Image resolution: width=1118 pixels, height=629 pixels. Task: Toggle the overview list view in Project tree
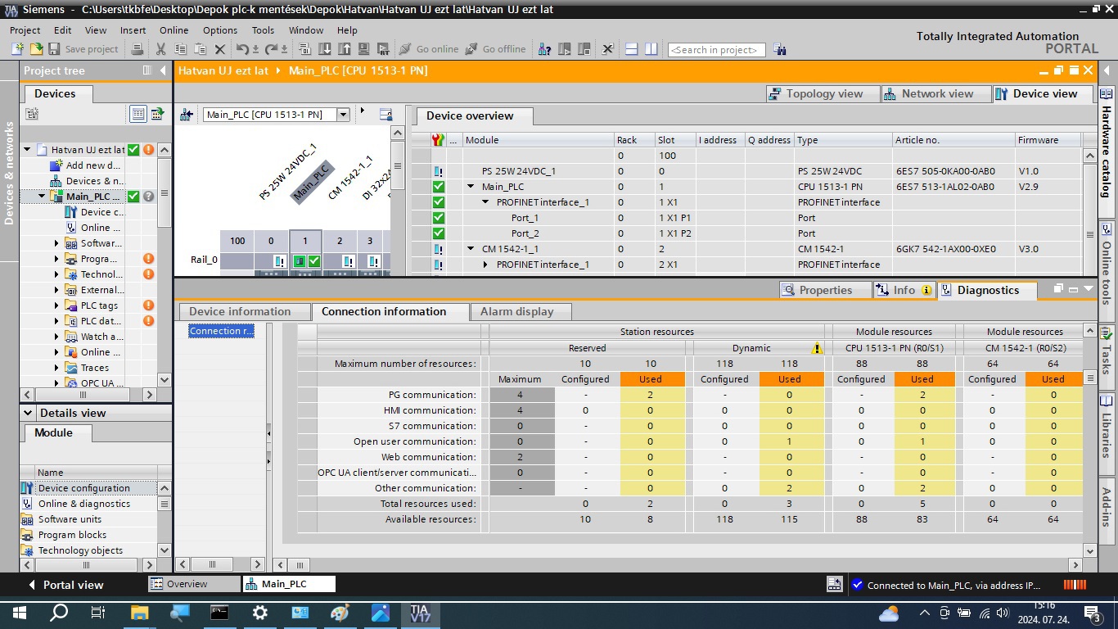pyautogui.click(x=138, y=114)
